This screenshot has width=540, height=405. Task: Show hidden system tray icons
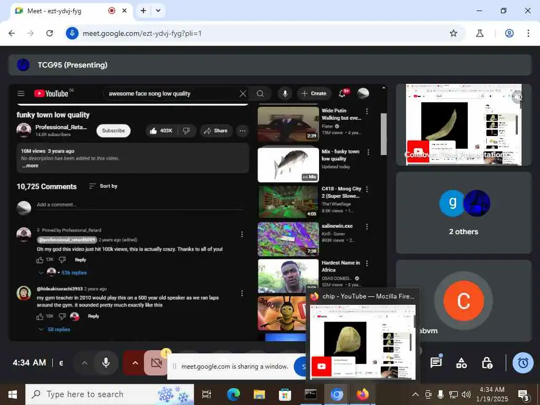coord(416,394)
